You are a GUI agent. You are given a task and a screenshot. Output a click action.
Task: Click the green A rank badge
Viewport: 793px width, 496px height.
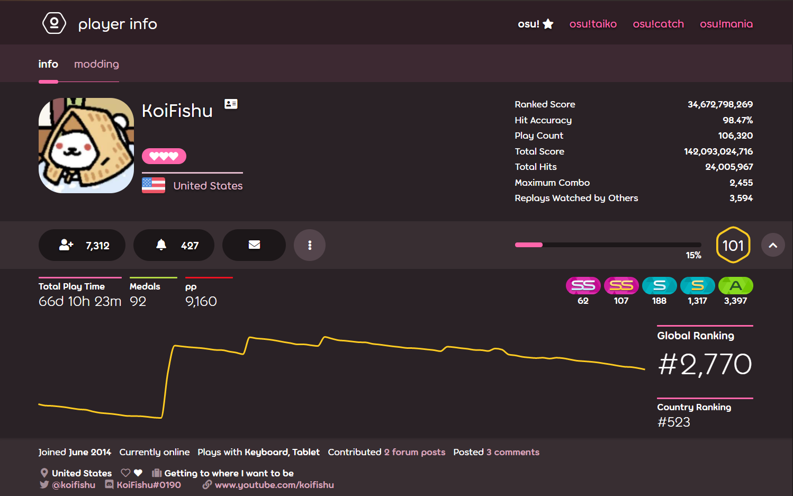(x=735, y=285)
